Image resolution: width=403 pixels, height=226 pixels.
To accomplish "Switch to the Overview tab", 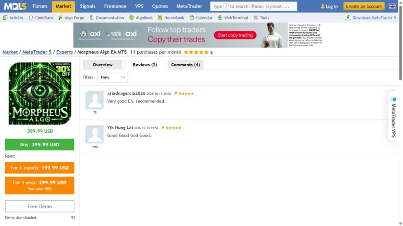I will 103,65.
